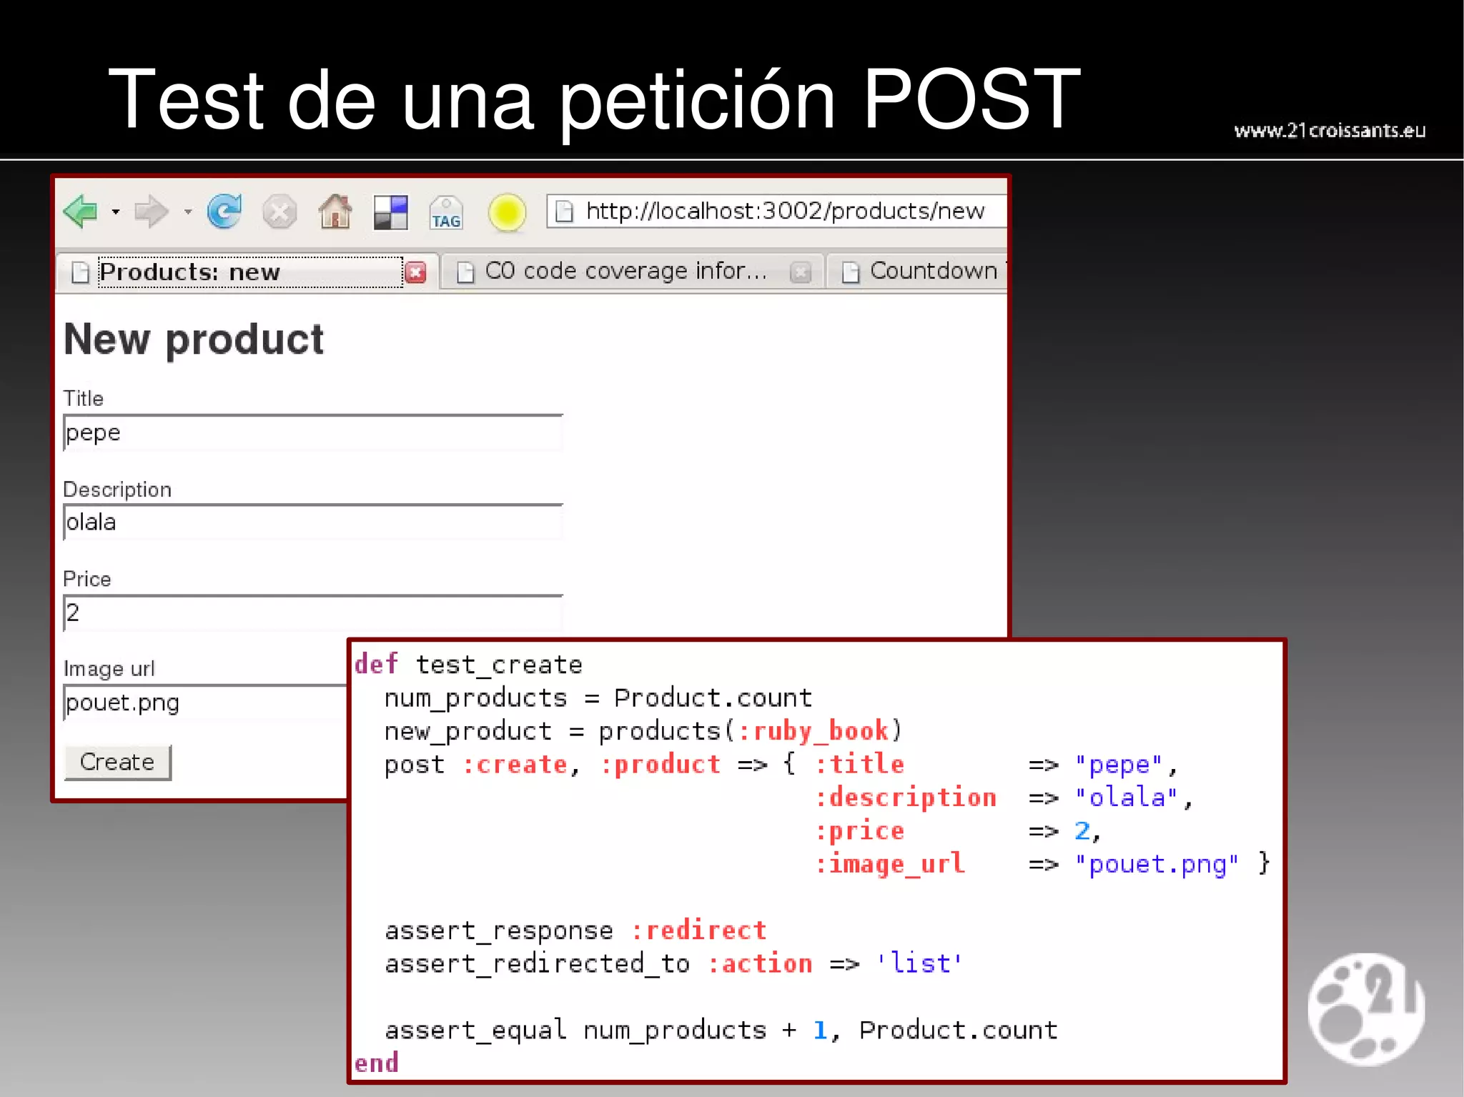
Task: Click the 'end' keyword in code
Action: pos(377,1063)
